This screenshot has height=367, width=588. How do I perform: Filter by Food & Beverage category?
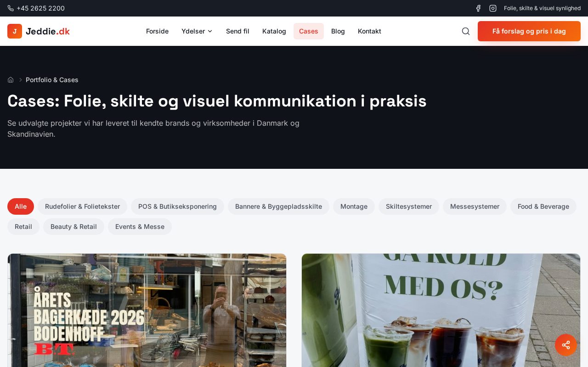(543, 206)
